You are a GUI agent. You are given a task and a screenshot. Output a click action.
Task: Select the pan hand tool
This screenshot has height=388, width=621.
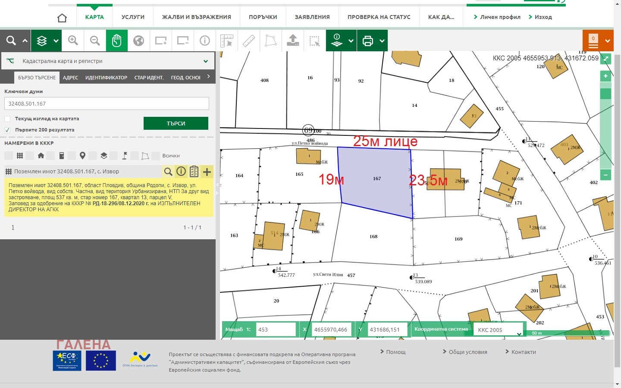tap(117, 41)
